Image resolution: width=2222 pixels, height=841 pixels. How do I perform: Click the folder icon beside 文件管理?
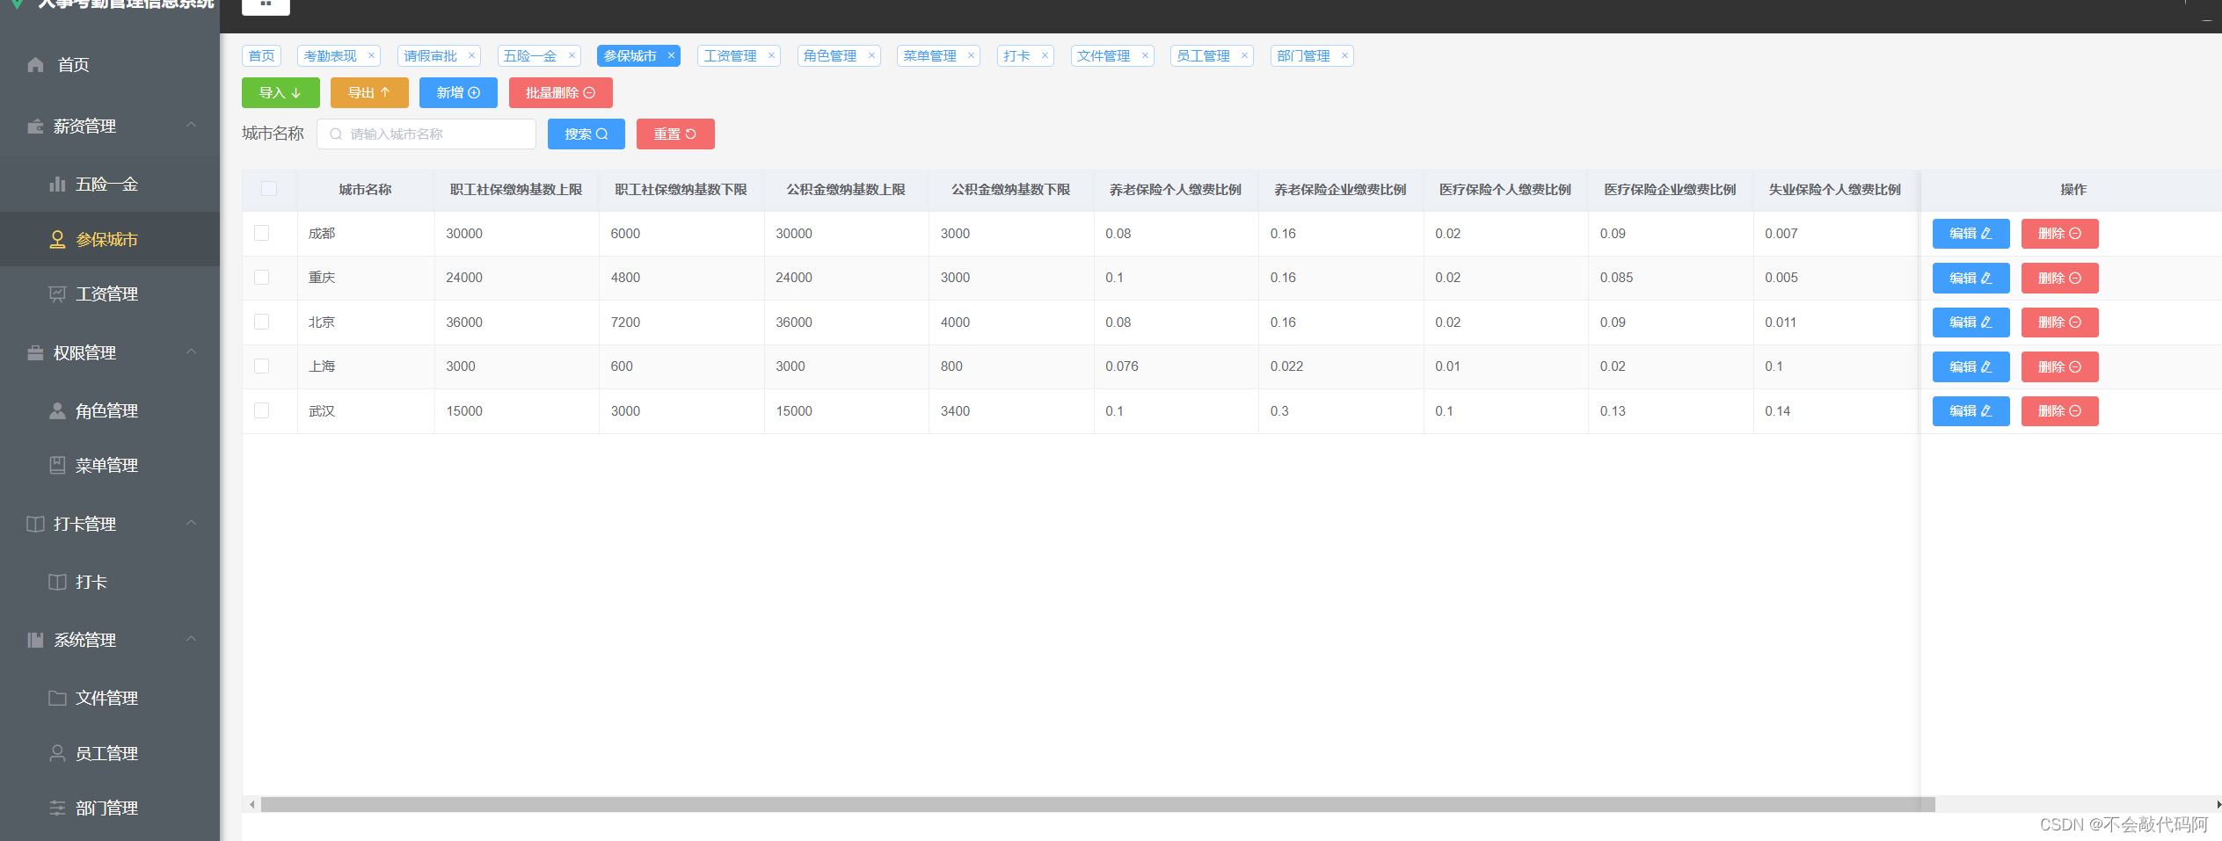(57, 699)
